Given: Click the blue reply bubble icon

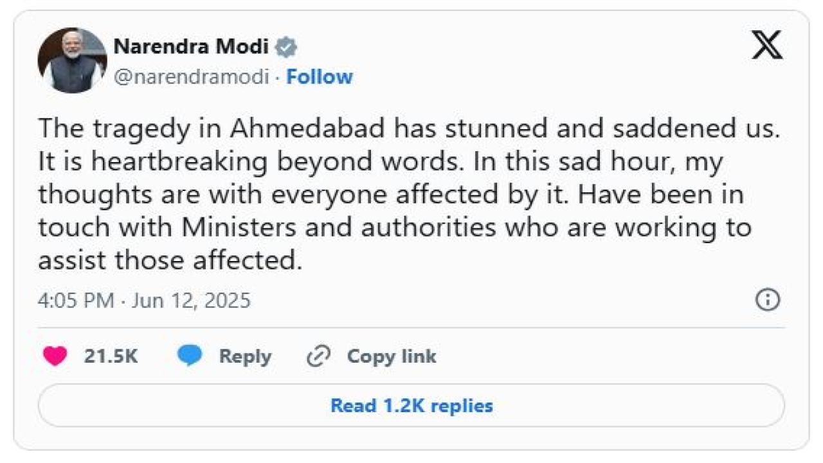Looking at the screenshot, I should click(x=190, y=356).
